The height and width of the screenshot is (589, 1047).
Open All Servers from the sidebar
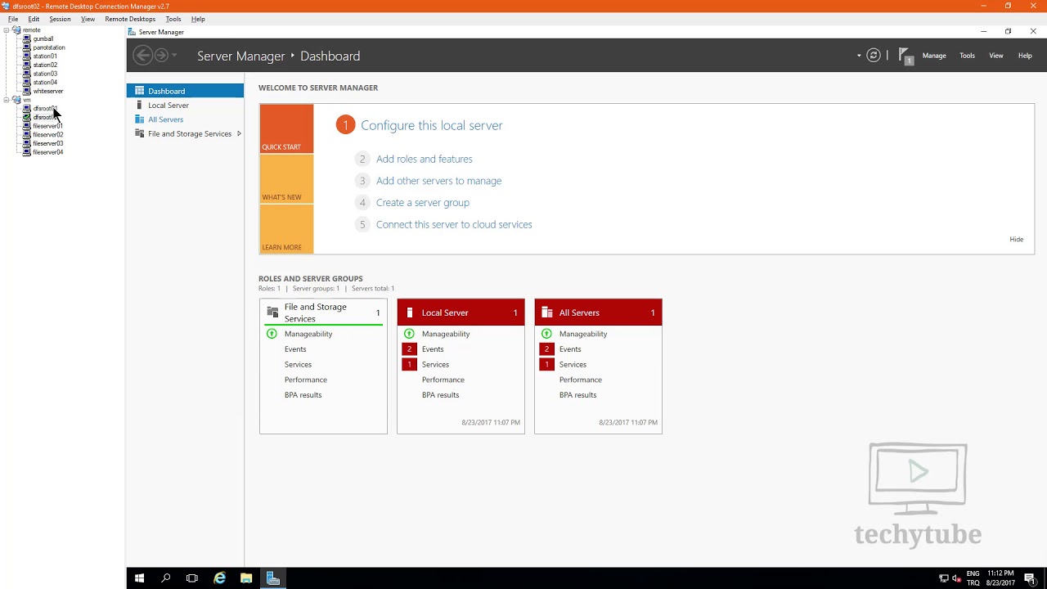165,119
